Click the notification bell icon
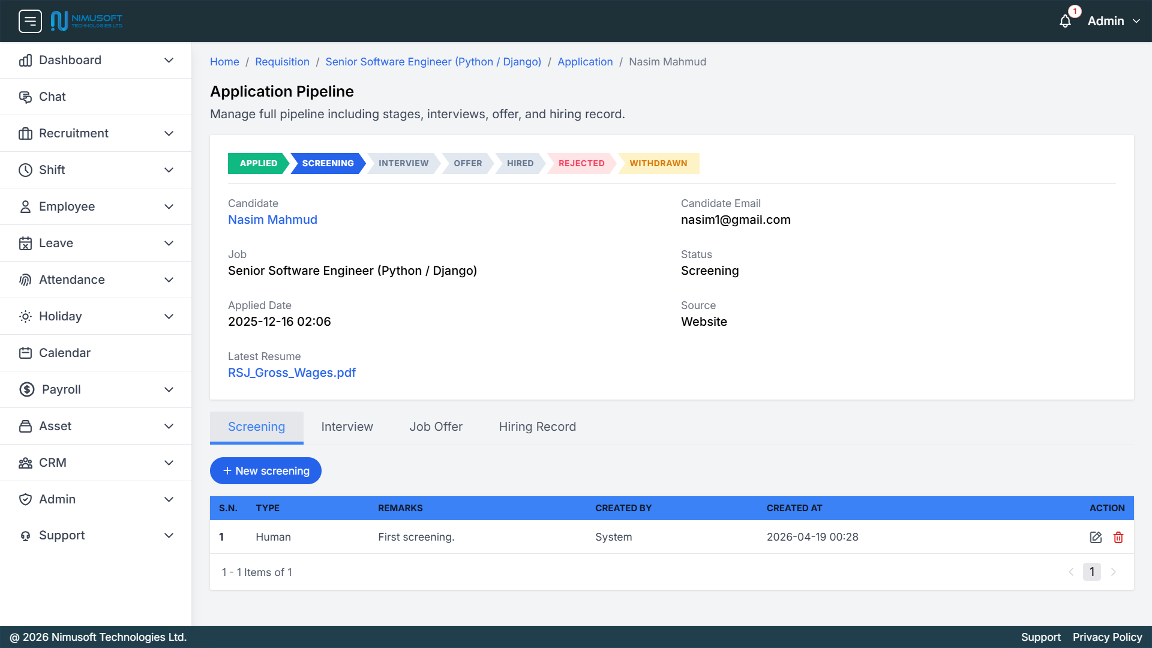The image size is (1152, 648). (x=1066, y=21)
